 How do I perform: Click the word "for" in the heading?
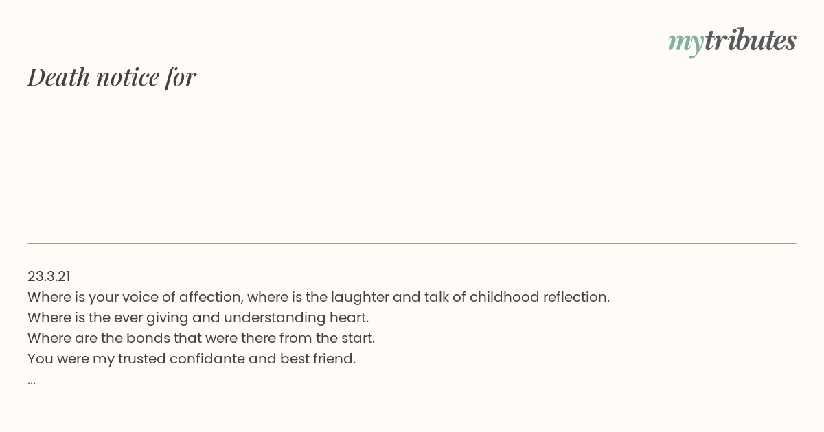tap(181, 77)
